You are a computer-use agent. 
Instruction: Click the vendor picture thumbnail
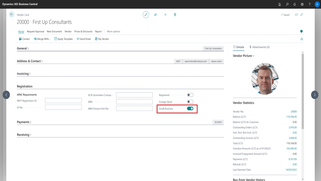pyautogui.click(x=265, y=79)
